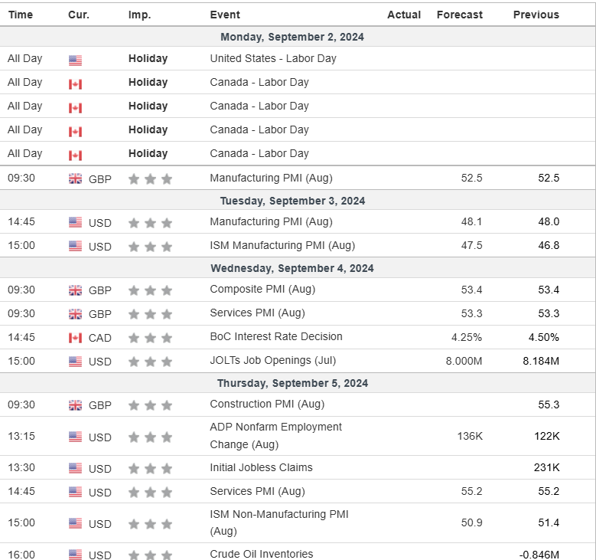
Task: Click the Forecast column header
Action: pyautogui.click(x=460, y=15)
